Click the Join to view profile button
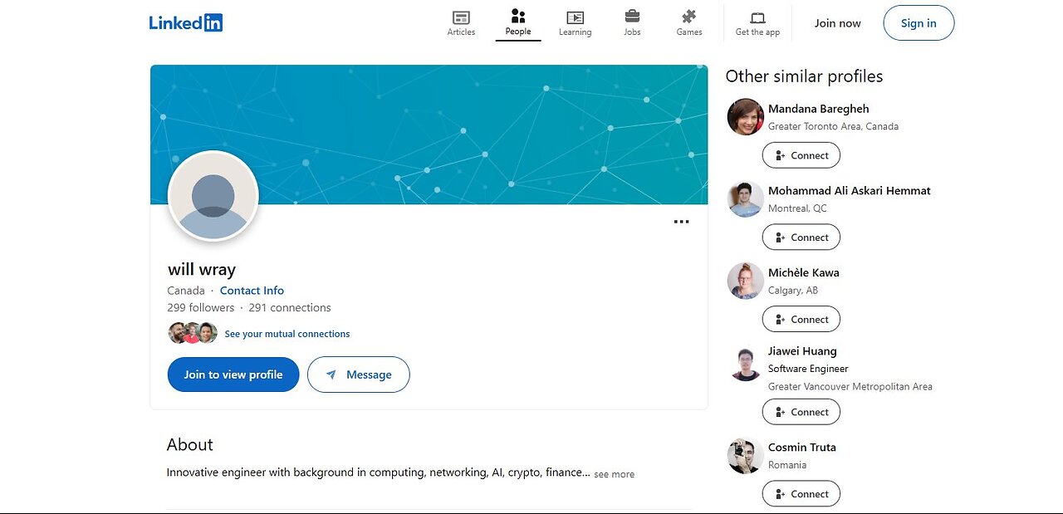This screenshot has width=1063, height=514. 233,374
